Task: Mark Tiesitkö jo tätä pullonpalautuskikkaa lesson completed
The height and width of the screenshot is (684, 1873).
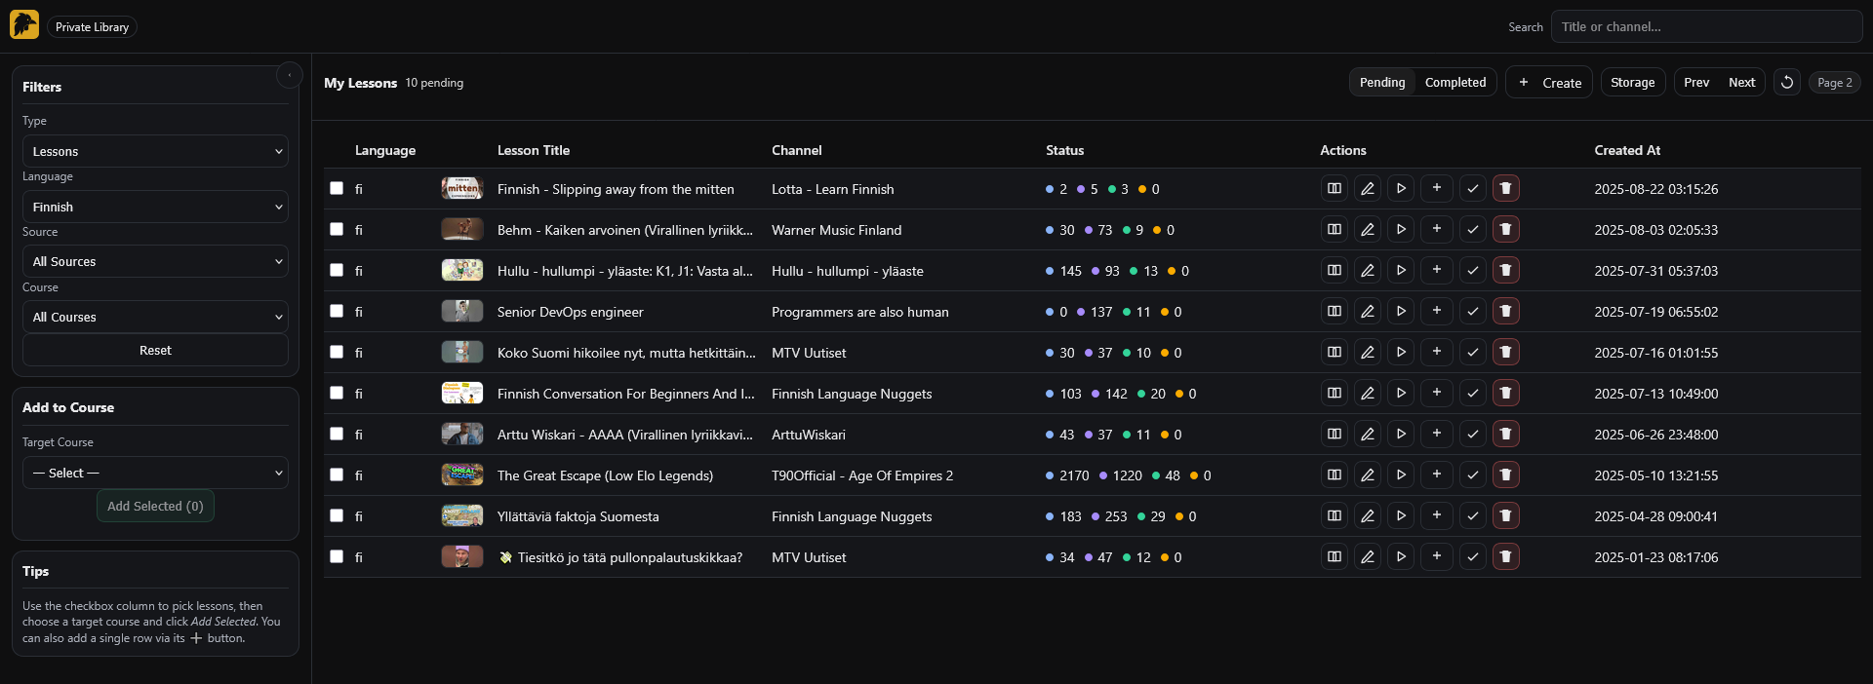Action: coord(1473,556)
